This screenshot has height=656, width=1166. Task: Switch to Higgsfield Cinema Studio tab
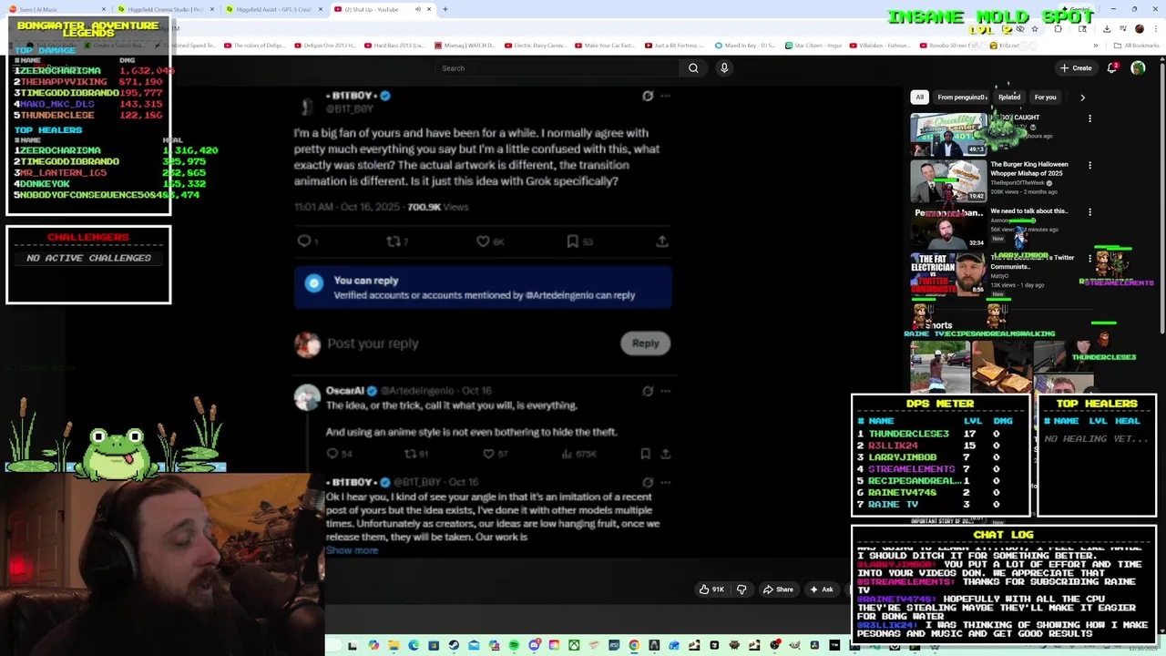click(165, 9)
